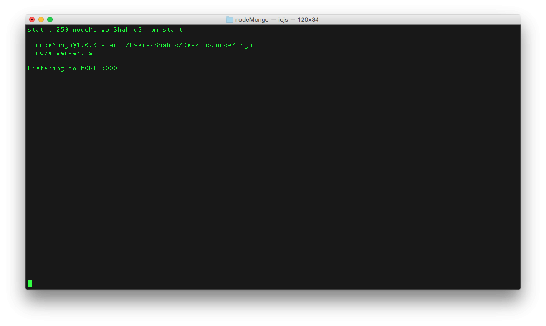Screen dimensions: 546x326
Task: Click the shell prompt 'static-250:nodeMongo Shahid$'
Action: (82, 29)
